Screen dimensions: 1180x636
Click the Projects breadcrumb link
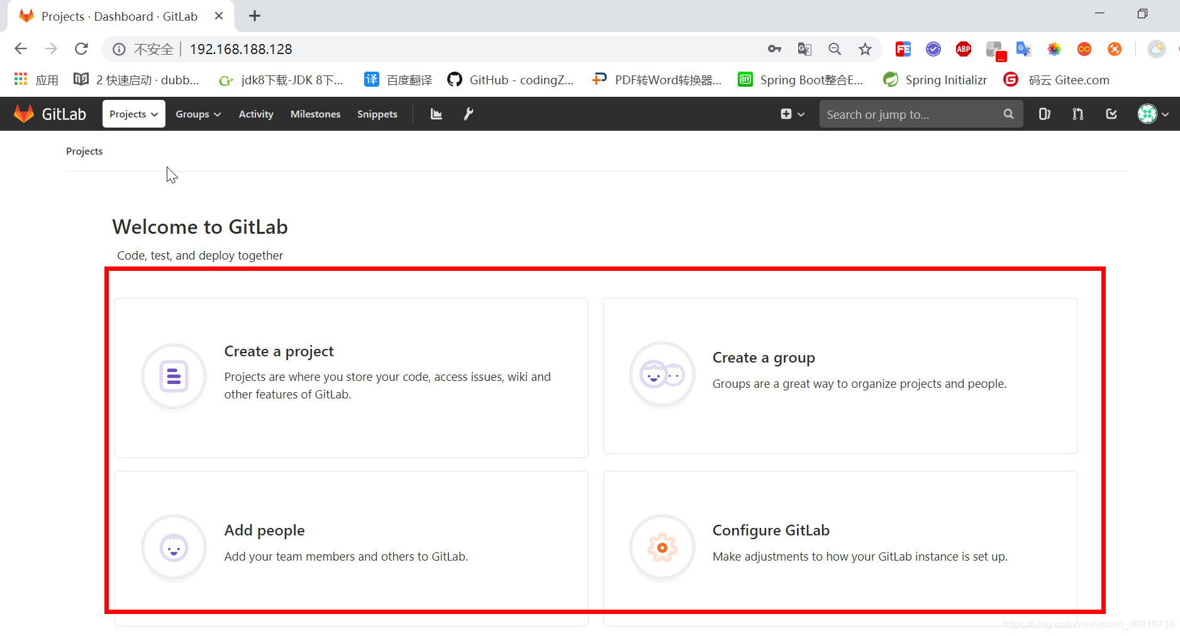coord(84,151)
